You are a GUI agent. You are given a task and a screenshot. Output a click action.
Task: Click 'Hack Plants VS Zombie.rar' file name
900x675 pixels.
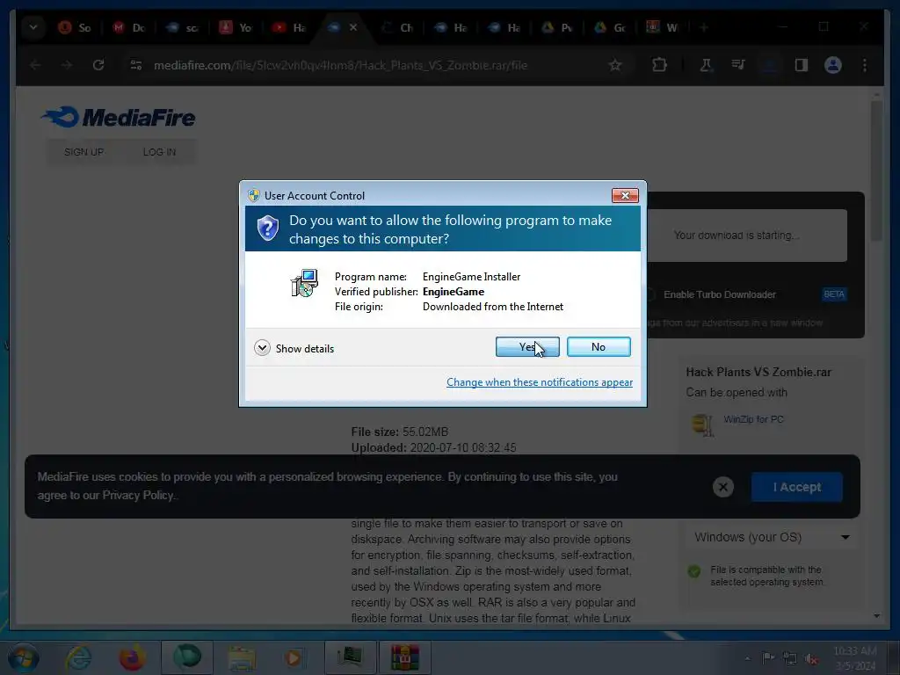click(x=758, y=372)
